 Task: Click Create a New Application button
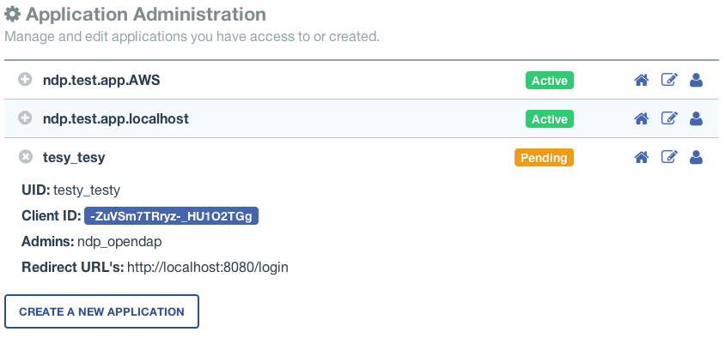coord(101,311)
